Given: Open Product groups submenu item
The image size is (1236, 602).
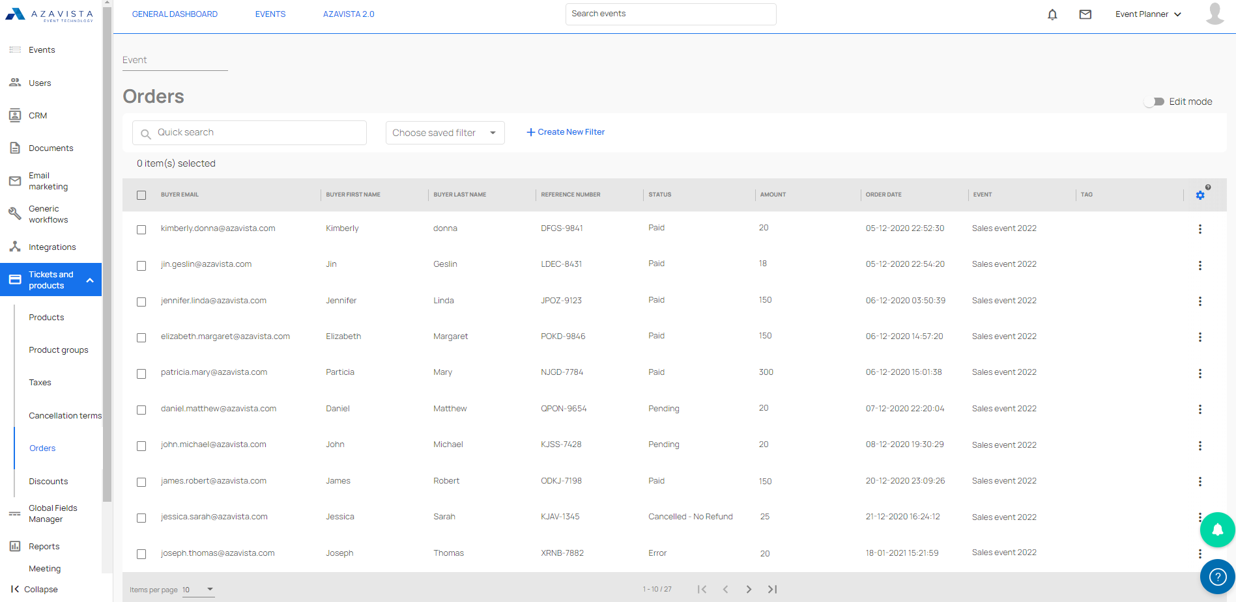Looking at the screenshot, I should coord(59,350).
